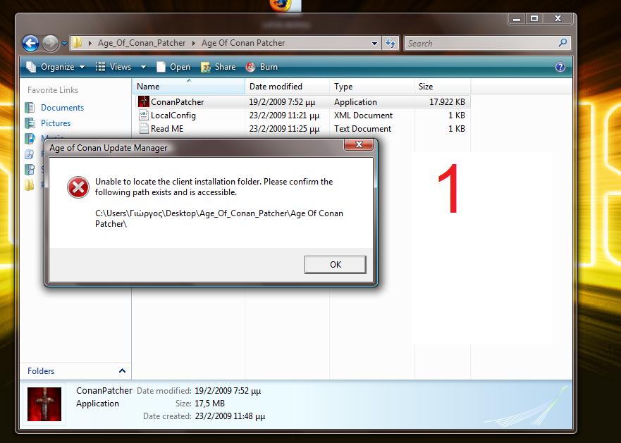Select the ConanPatcher application icon
The width and height of the screenshot is (621, 443).
(x=143, y=101)
